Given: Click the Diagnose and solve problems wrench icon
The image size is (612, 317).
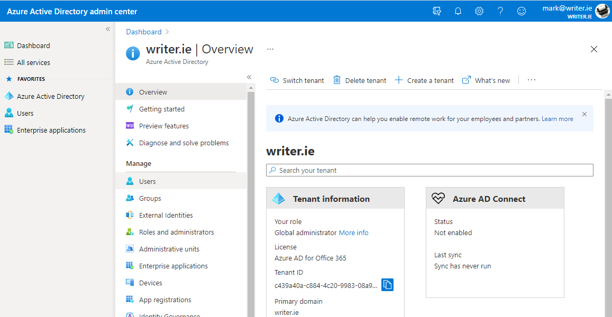Looking at the screenshot, I should (x=130, y=143).
